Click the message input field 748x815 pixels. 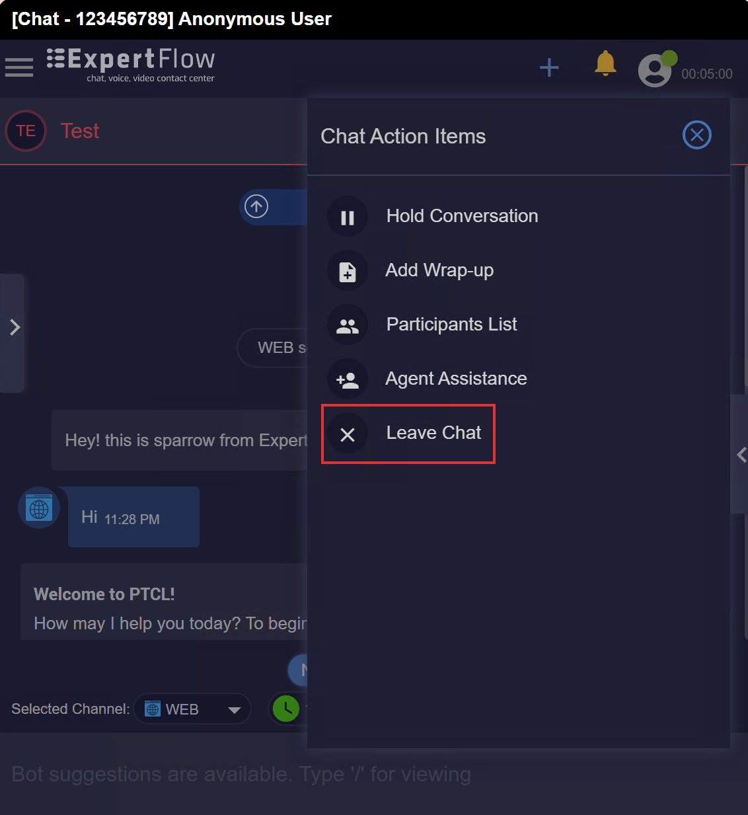tap(264, 774)
